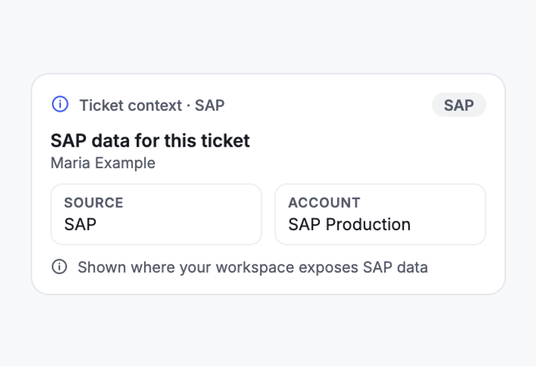Click the 'SAP Production' account value
536x366 pixels.
click(x=350, y=224)
